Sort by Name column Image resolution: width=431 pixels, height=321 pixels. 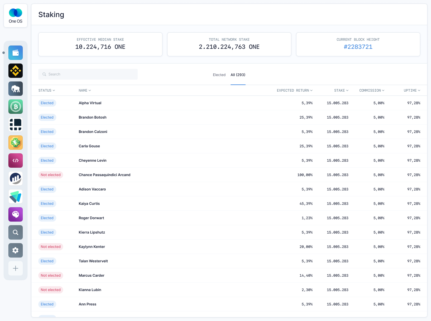[x=85, y=90]
